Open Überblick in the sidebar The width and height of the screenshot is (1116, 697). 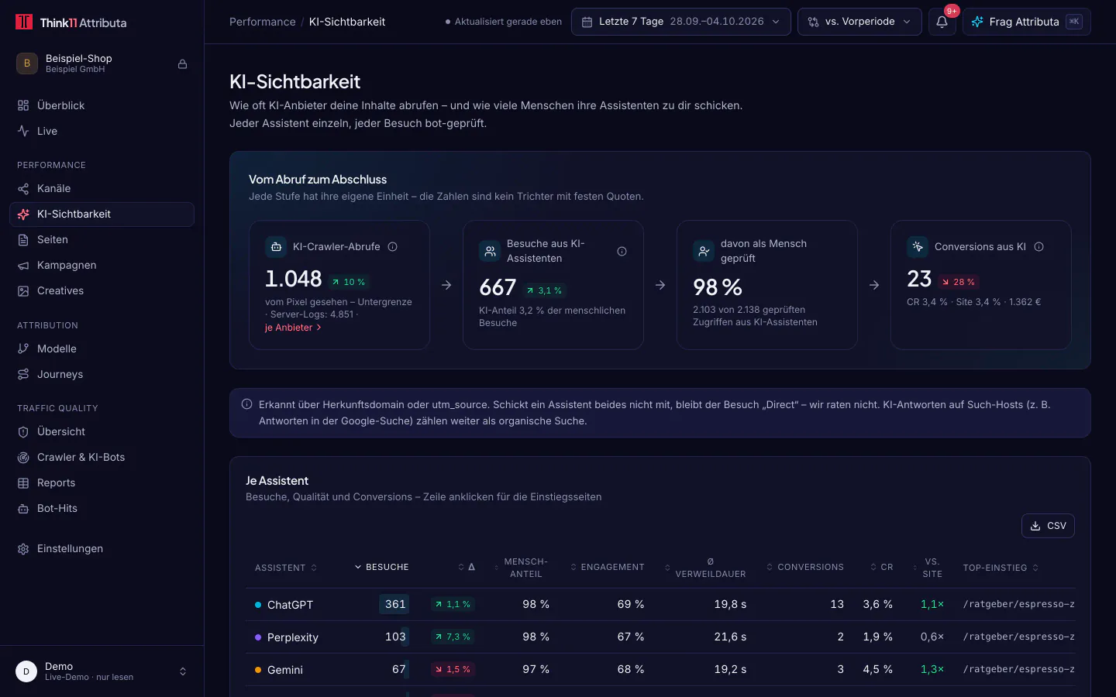[x=102, y=105]
